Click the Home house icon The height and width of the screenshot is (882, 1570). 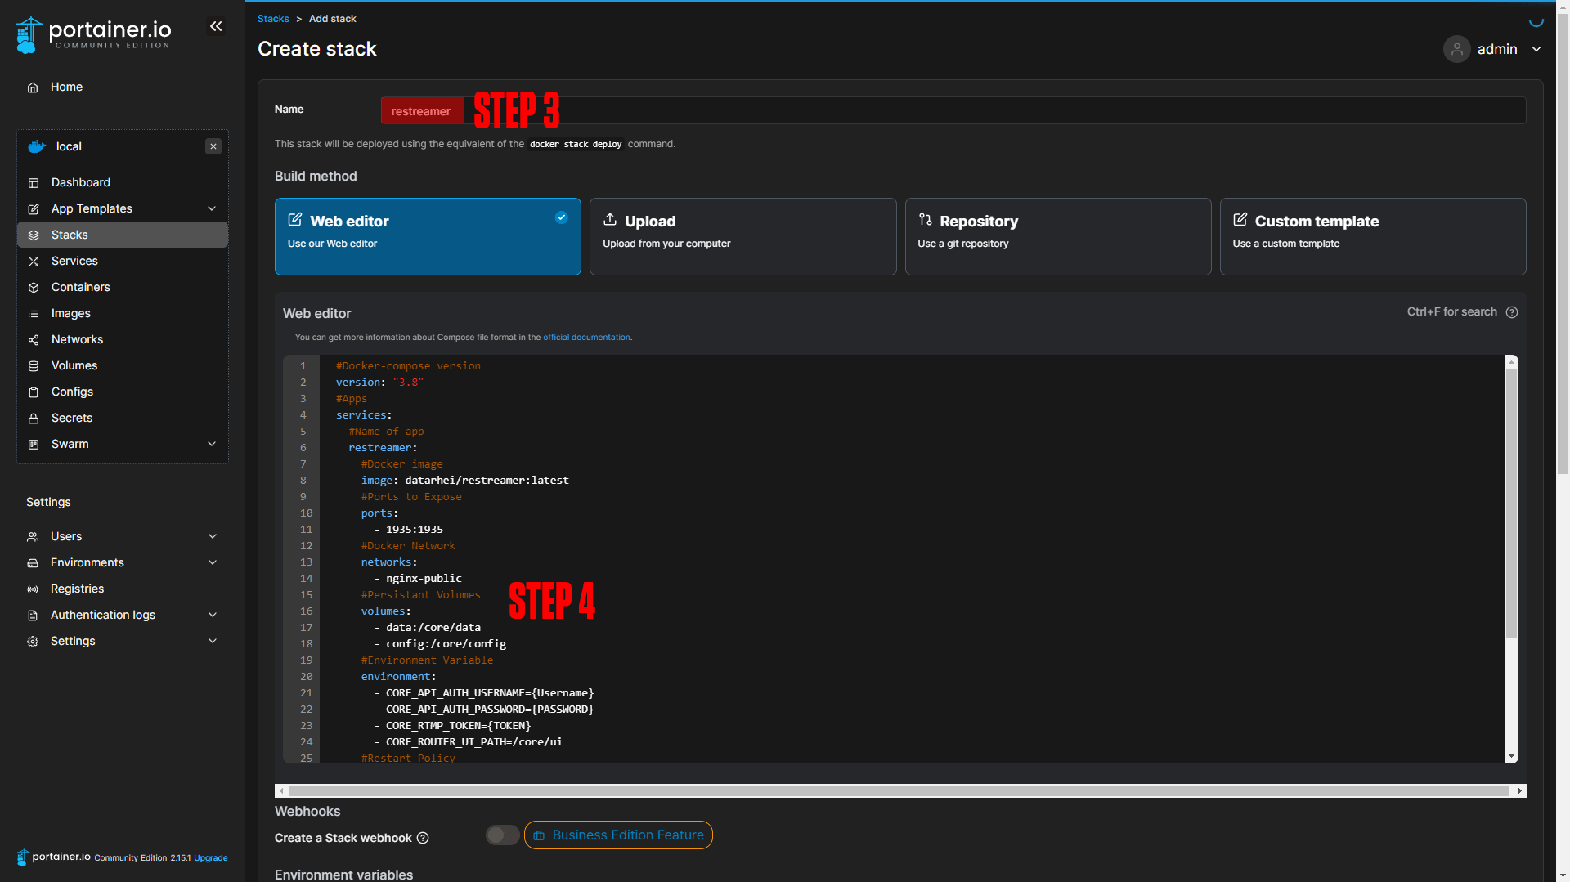point(33,87)
